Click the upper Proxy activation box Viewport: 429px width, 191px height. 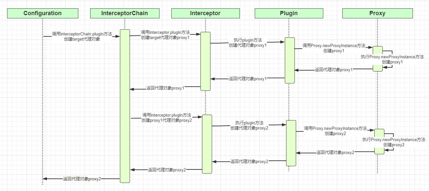[x=378, y=59]
